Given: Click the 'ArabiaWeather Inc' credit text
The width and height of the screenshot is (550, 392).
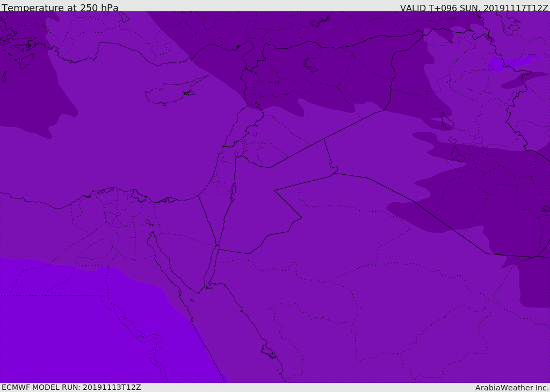Looking at the screenshot, I should pyautogui.click(x=511, y=388).
